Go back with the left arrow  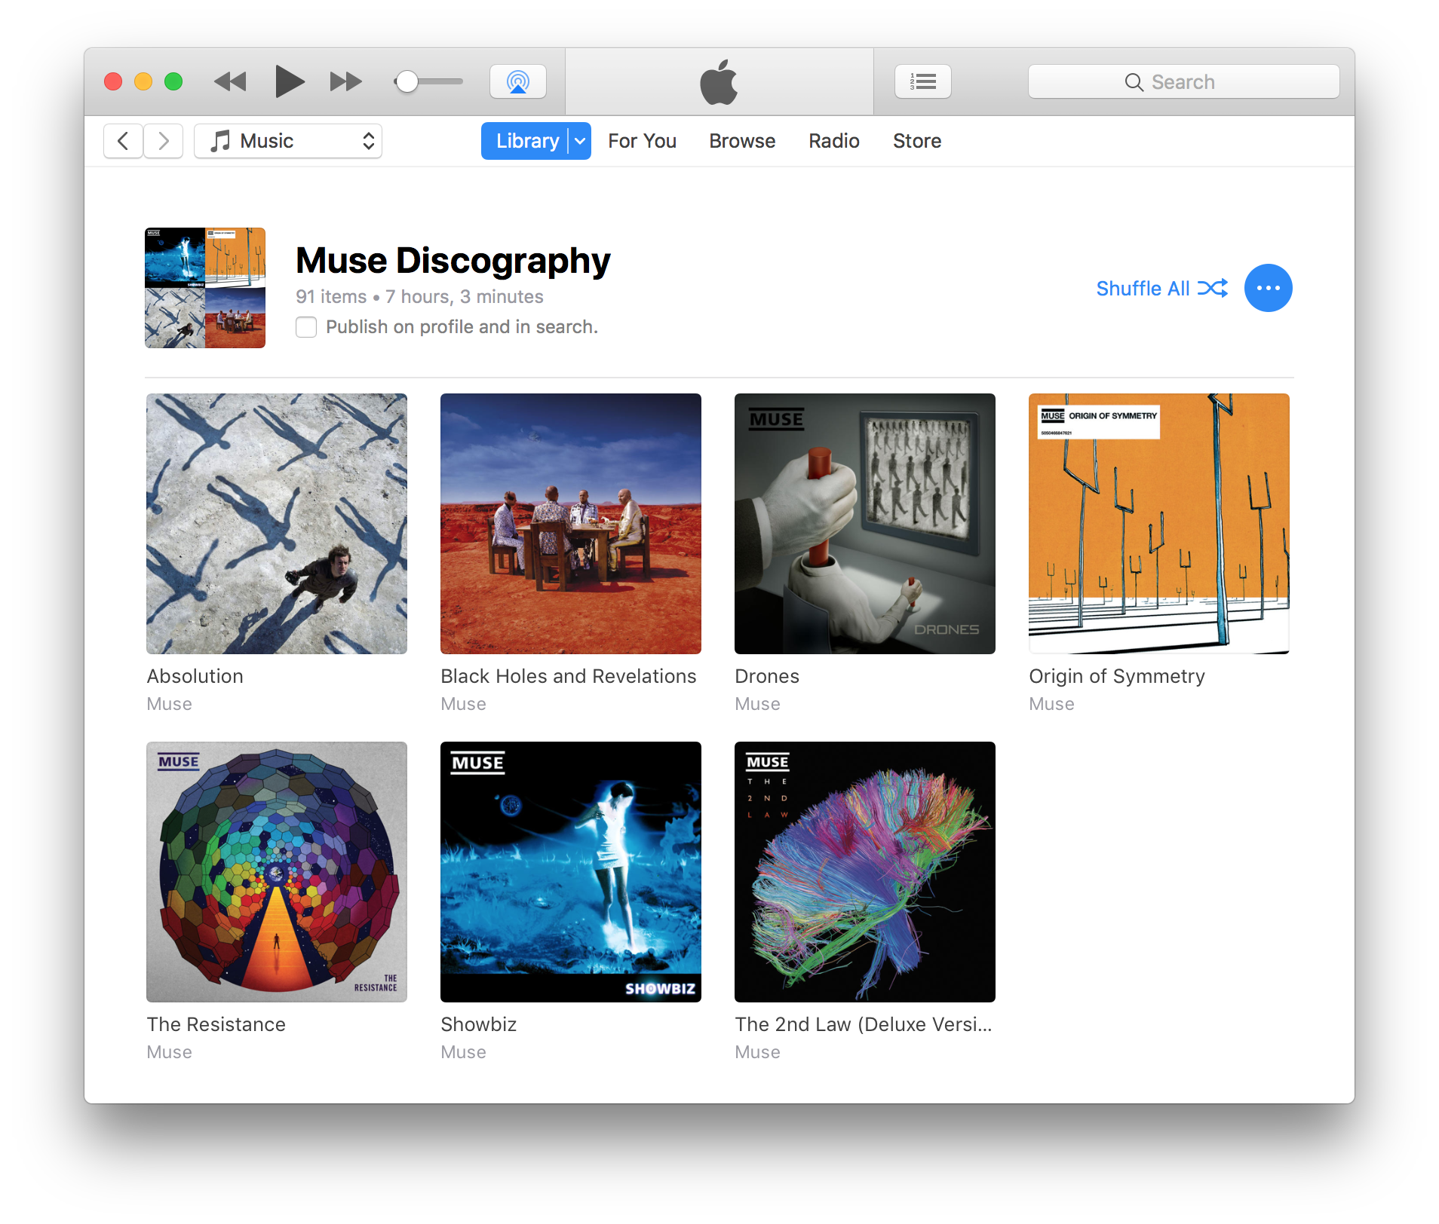click(x=123, y=141)
